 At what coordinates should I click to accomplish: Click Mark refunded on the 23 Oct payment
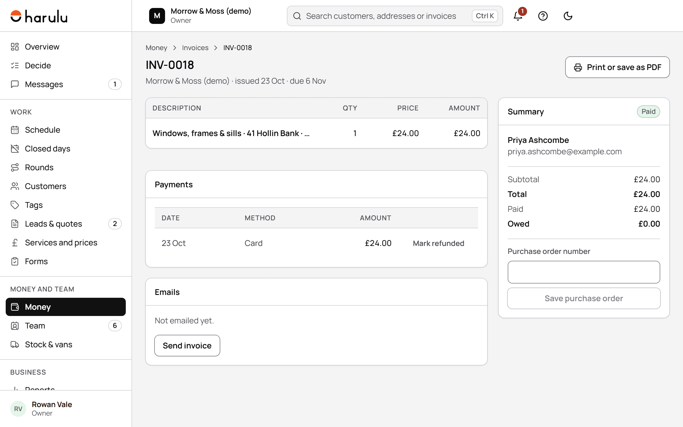438,243
